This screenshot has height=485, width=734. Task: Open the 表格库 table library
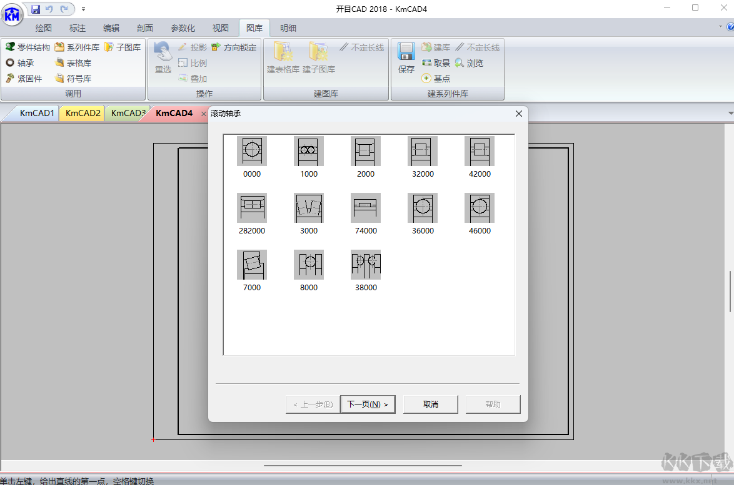click(73, 62)
